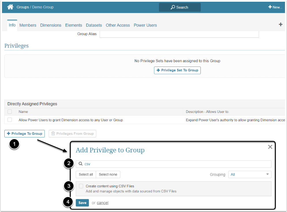Click the Privileges From Group button
The image size is (287, 212).
coord(72,134)
